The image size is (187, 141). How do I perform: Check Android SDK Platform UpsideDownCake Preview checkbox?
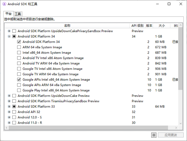pyautogui.click(x=14, y=96)
